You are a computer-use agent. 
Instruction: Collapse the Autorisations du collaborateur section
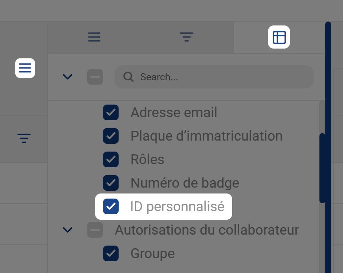pyautogui.click(x=67, y=230)
